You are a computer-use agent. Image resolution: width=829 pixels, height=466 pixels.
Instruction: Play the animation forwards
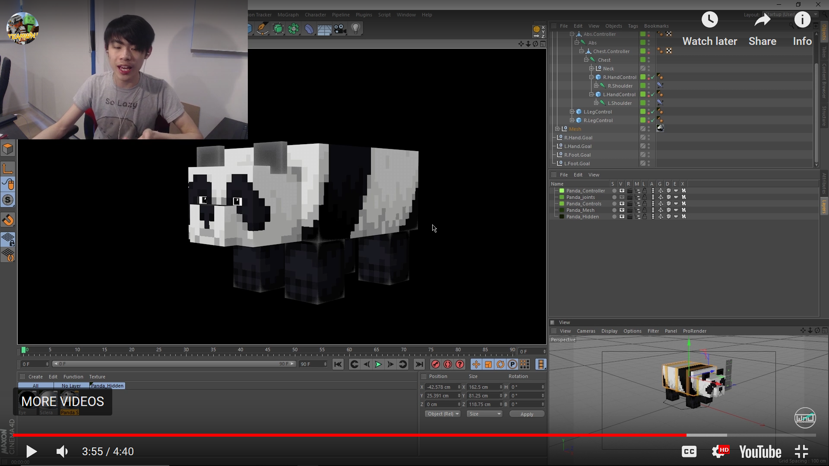[378, 365]
